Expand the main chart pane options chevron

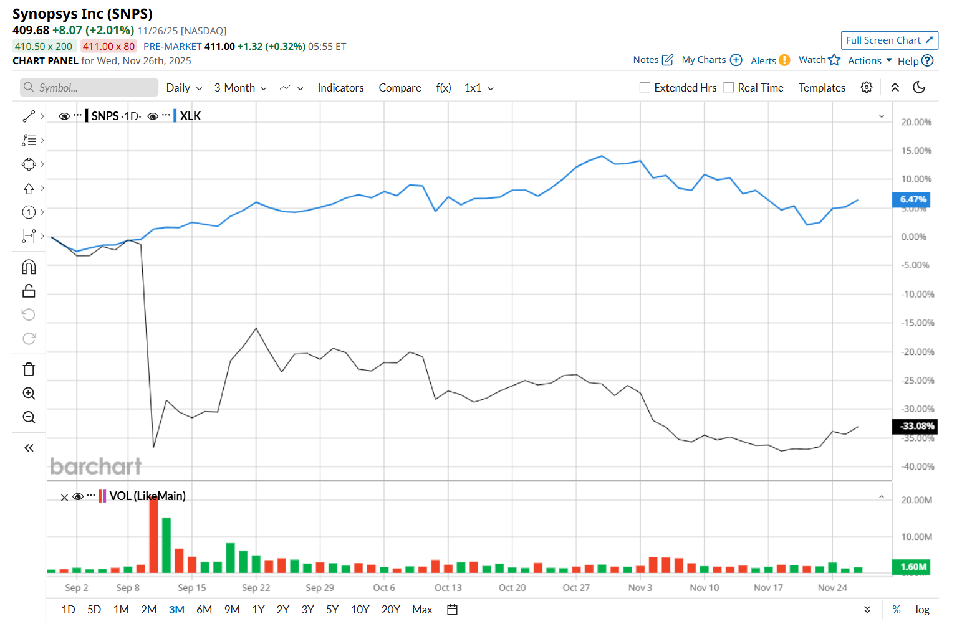(882, 116)
